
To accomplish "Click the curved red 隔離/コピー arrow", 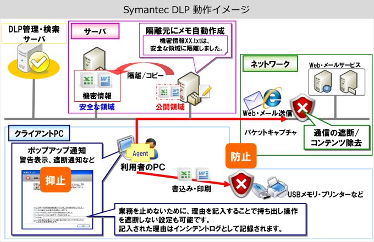I will (144, 68).
